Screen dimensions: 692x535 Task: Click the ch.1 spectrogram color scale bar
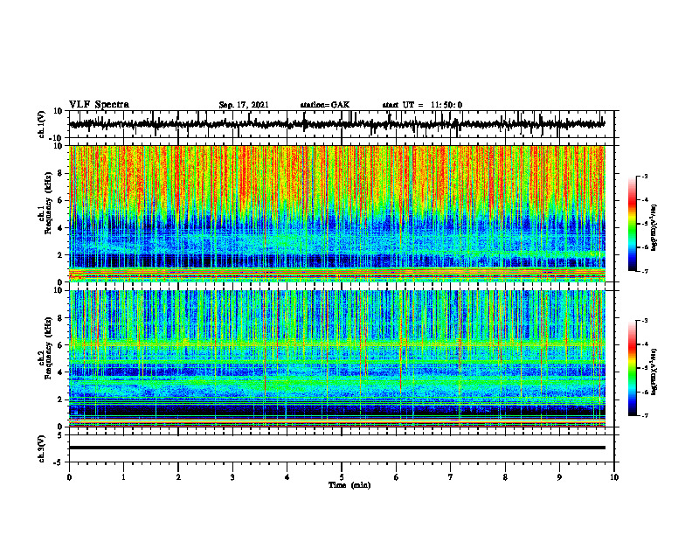pos(633,224)
